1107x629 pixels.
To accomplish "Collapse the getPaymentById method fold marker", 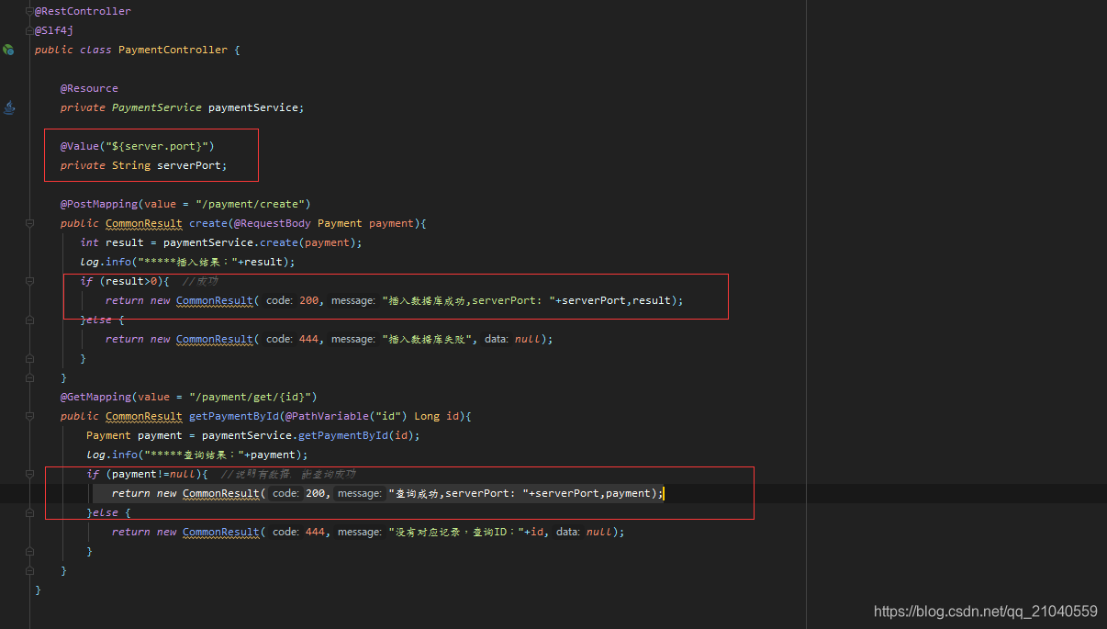I will [29, 416].
